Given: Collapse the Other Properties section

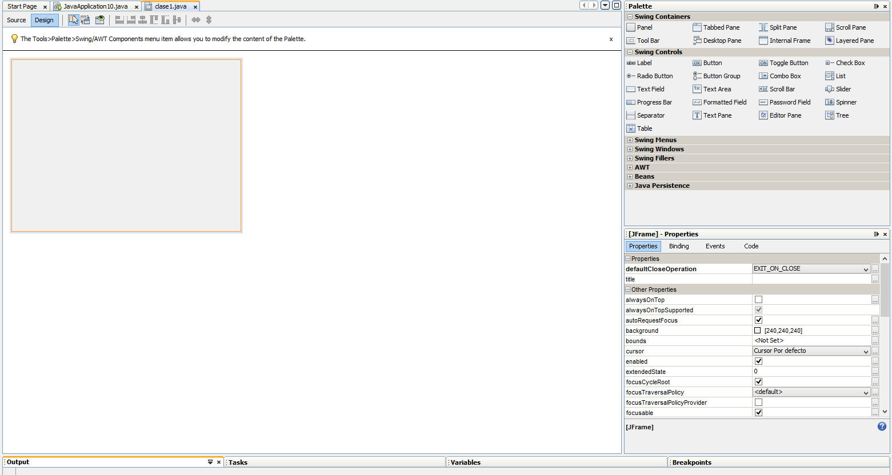Looking at the screenshot, I should (x=628, y=289).
